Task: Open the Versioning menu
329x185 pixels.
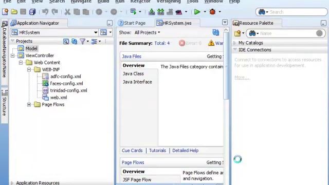Action: click(169, 2)
